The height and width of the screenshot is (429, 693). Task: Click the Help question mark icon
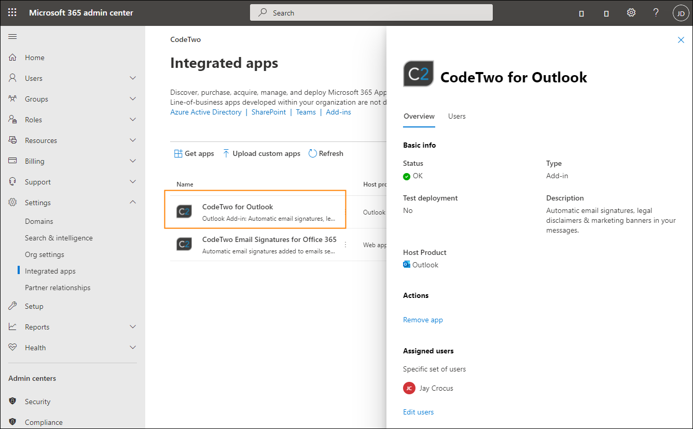click(x=656, y=12)
